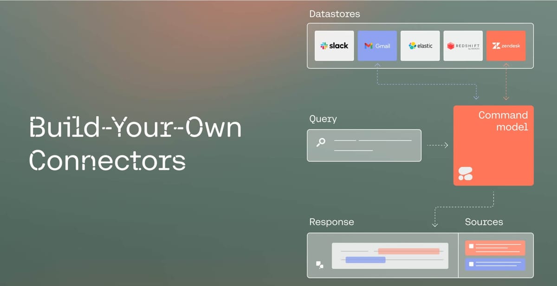The image size is (557, 286).
Task: Open the orange source card
Action: tap(495, 248)
